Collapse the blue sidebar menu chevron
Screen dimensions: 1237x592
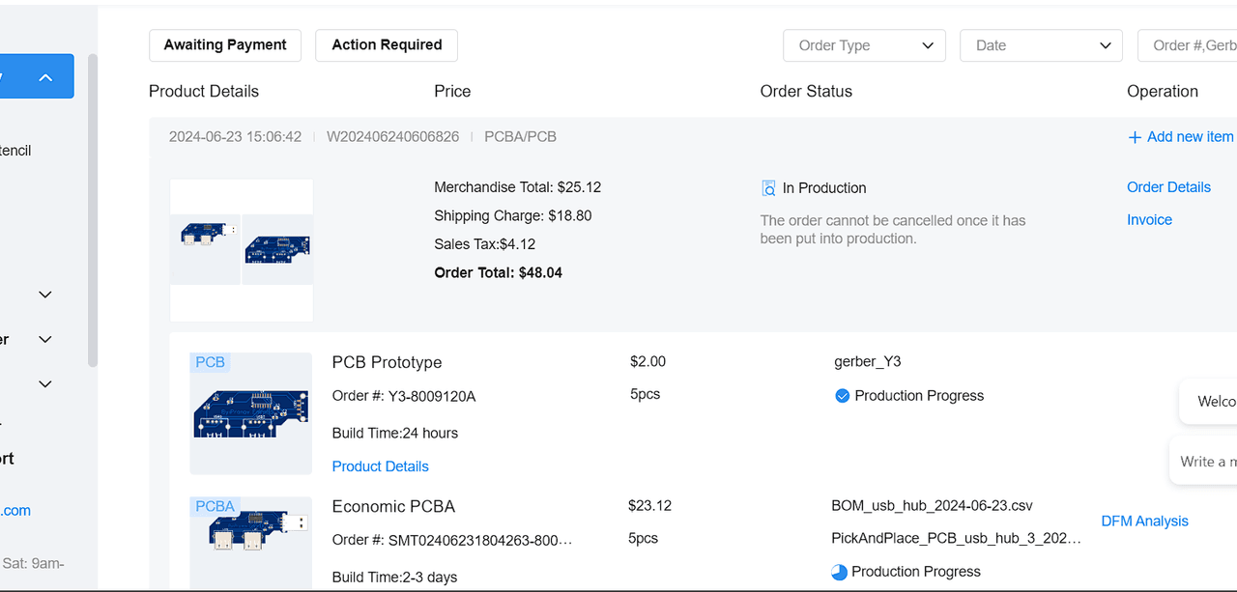coord(44,77)
